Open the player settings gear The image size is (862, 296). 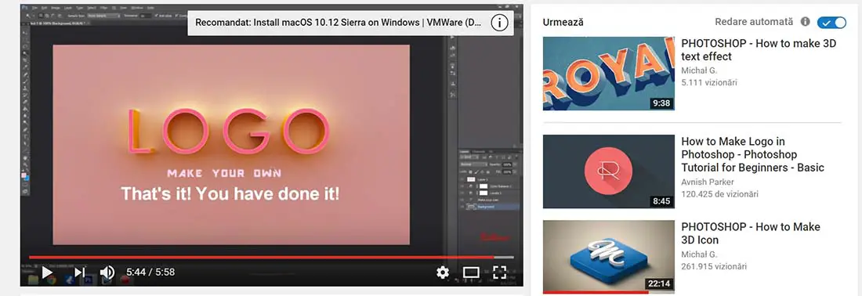(443, 273)
